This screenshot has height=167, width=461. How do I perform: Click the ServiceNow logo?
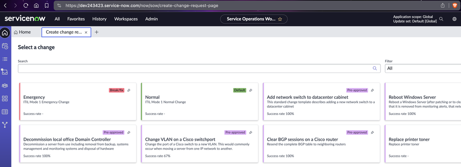point(24,19)
